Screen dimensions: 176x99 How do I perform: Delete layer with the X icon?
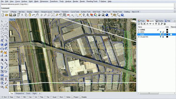[x=145, y=24]
